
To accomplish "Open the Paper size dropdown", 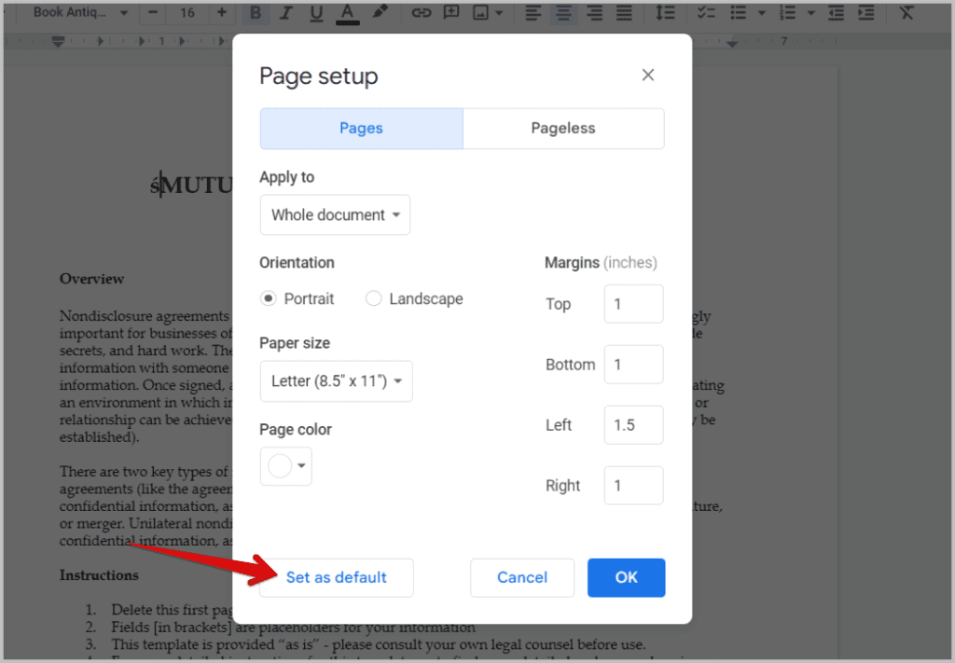I will point(336,380).
